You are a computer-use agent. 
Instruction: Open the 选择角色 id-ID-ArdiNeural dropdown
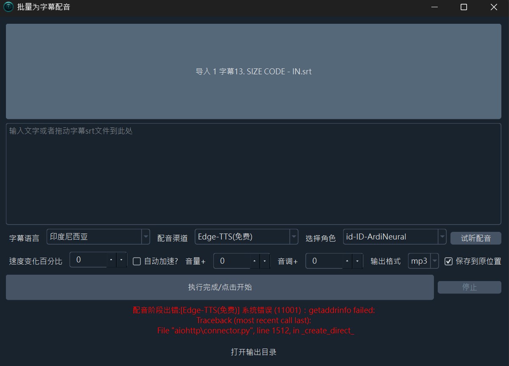point(394,237)
